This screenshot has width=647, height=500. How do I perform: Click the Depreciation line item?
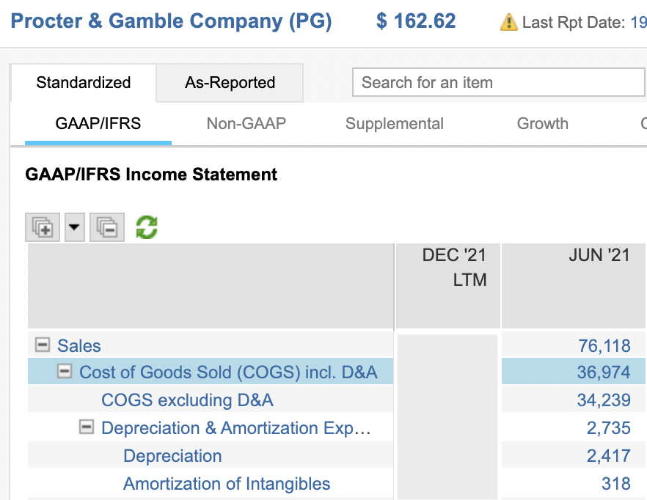172,456
